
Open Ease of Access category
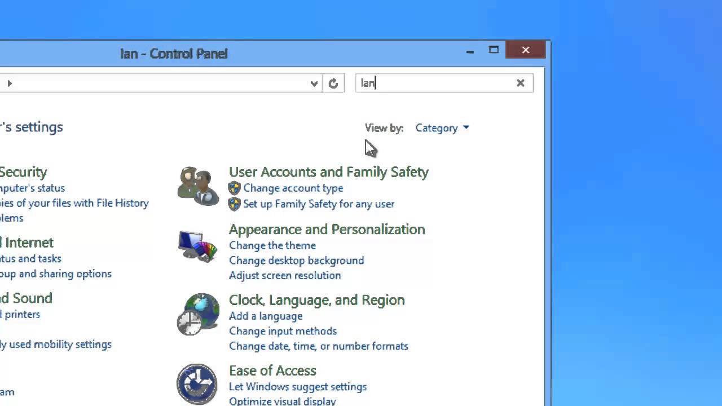point(272,370)
